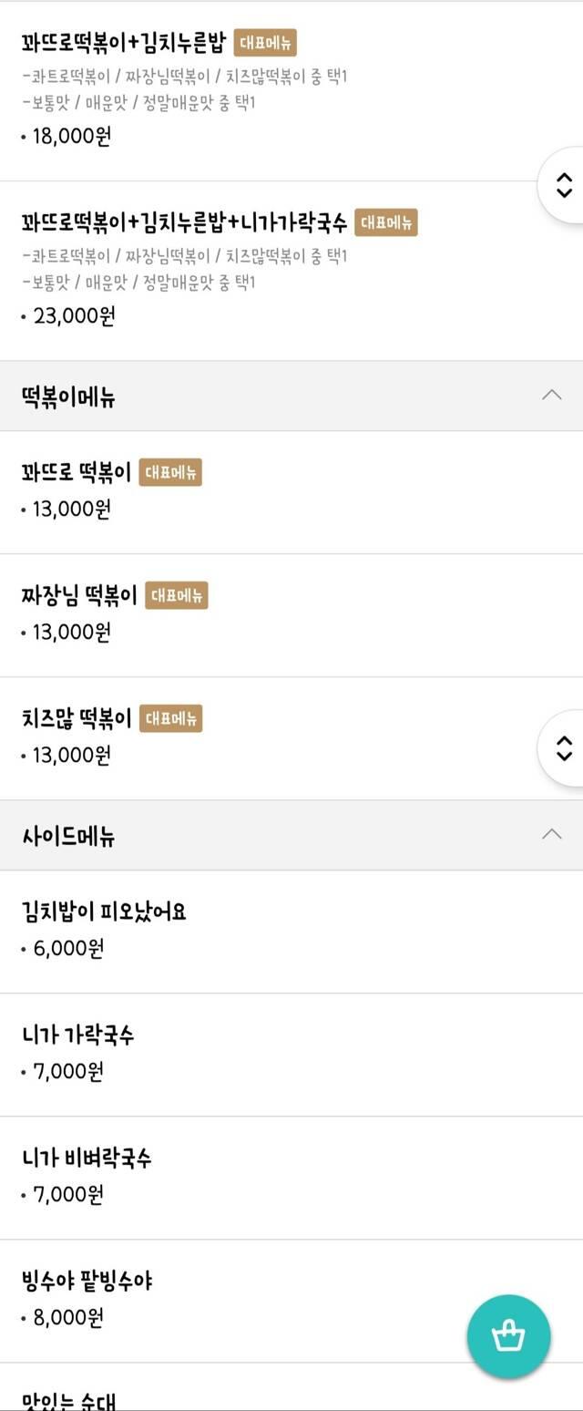Tap the upper up-down scroll arrows button
Image resolution: width=583 pixels, height=1411 pixels.
click(x=563, y=185)
